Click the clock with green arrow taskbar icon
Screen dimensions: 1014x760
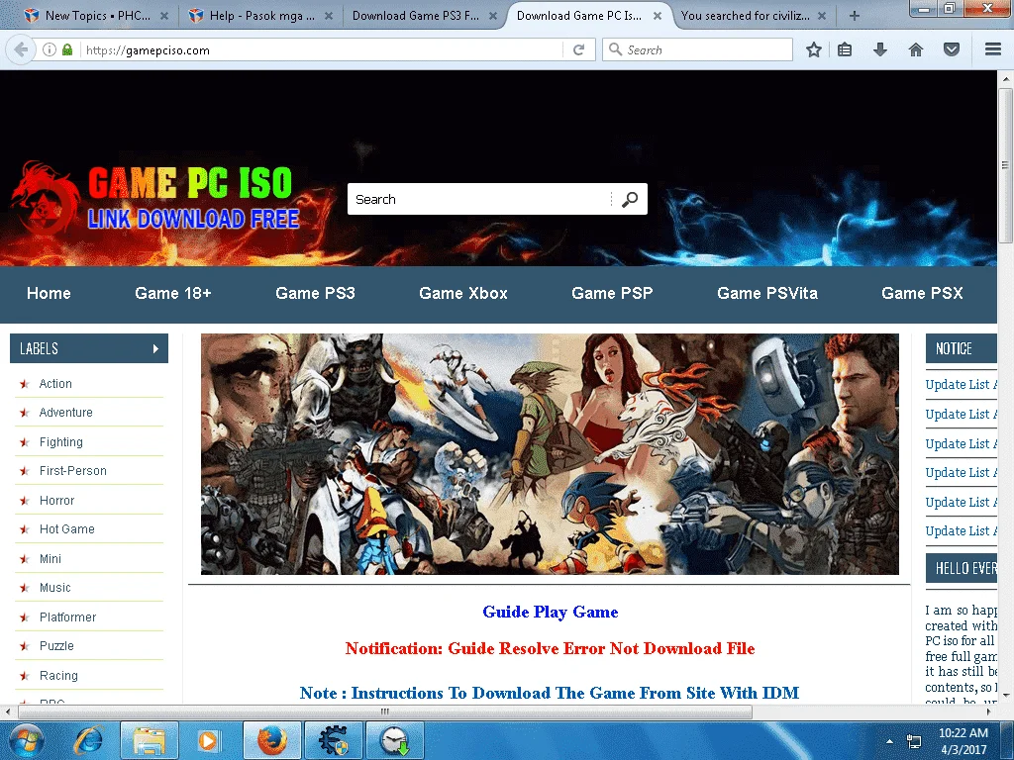click(x=394, y=740)
